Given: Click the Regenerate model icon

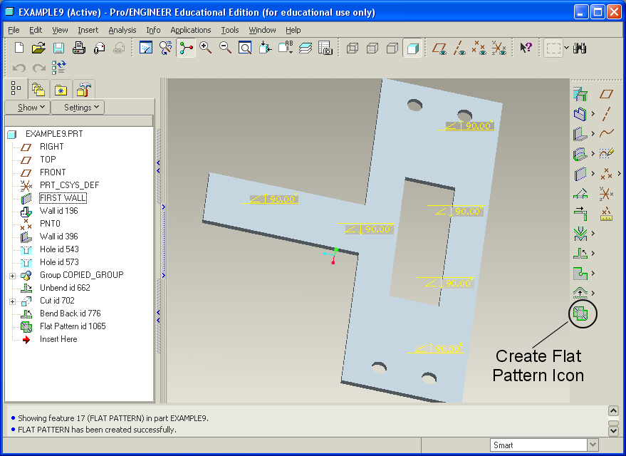Looking at the screenshot, I should pos(58,68).
